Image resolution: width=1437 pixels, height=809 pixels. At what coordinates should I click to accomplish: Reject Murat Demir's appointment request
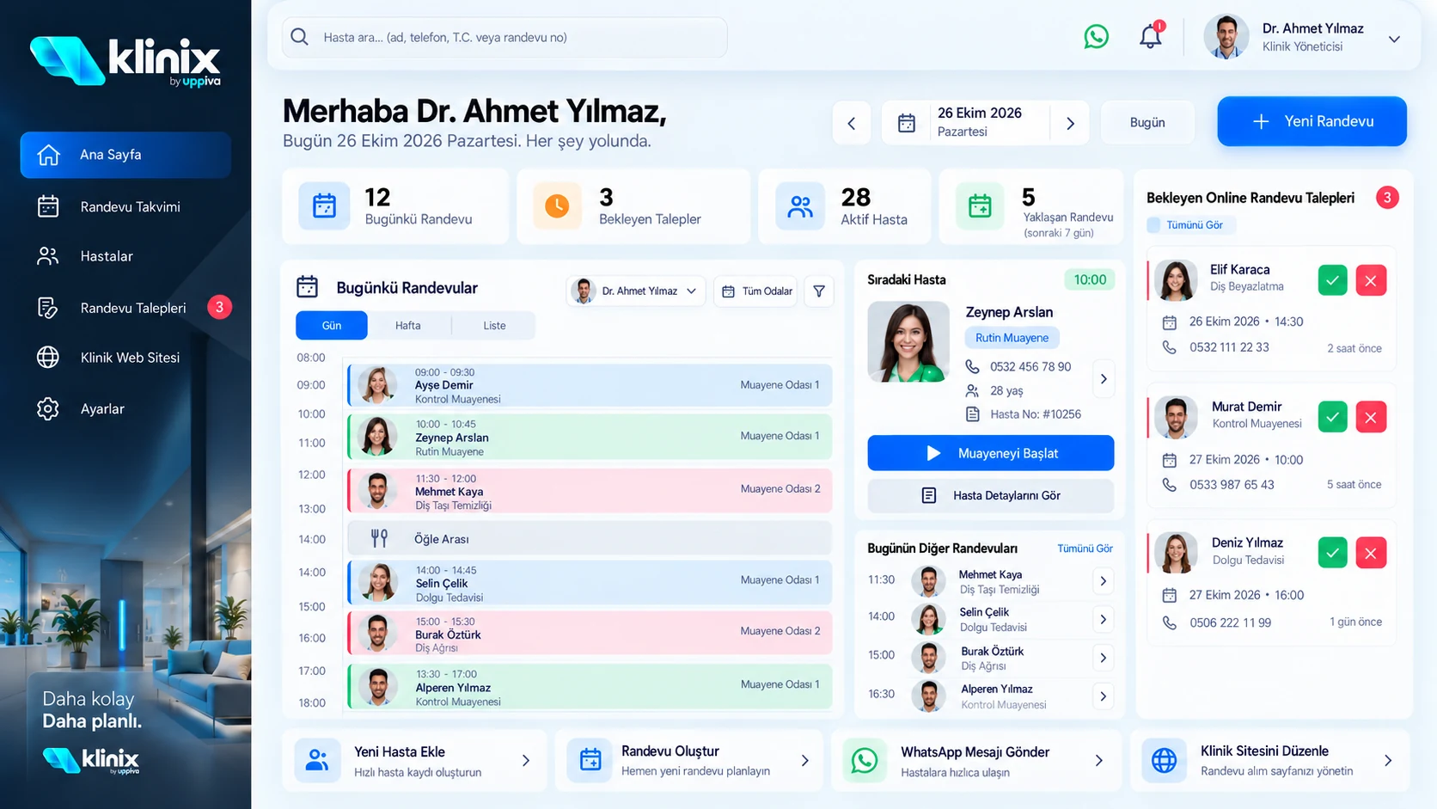[x=1371, y=417]
